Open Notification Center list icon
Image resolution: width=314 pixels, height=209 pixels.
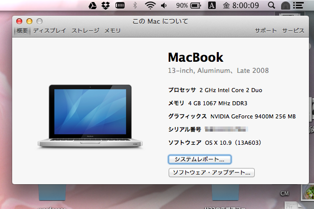pyautogui.click(x=299, y=6)
